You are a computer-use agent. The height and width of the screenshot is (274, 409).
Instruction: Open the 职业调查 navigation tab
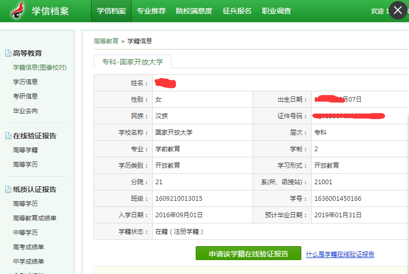point(276,11)
